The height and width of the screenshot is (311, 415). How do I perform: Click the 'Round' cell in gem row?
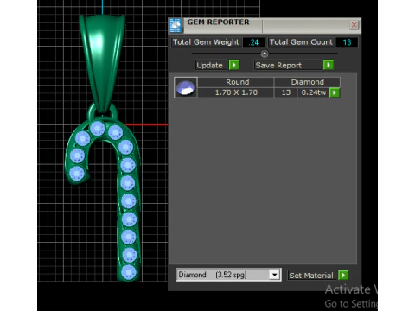(236, 82)
